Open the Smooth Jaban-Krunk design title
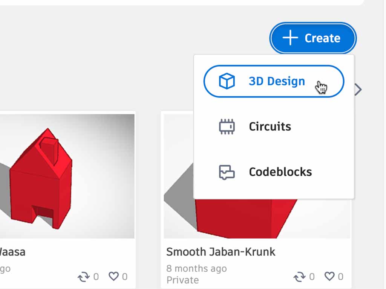 click(221, 252)
